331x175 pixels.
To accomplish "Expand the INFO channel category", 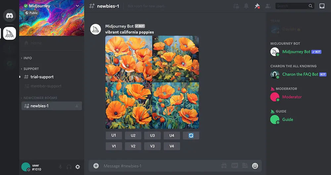I will point(27,58).
